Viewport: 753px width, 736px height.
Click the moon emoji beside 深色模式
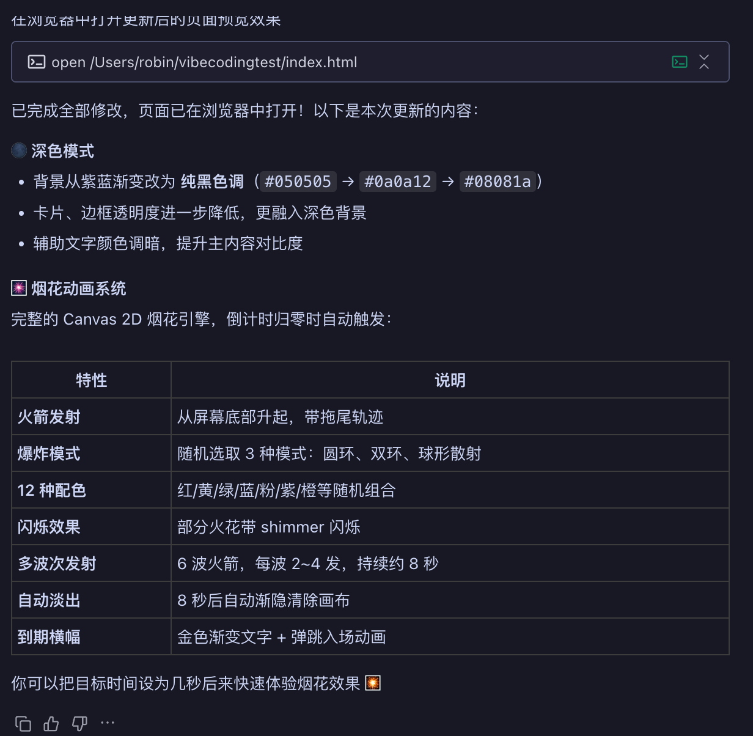pyautogui.click(x=19, y=150)
